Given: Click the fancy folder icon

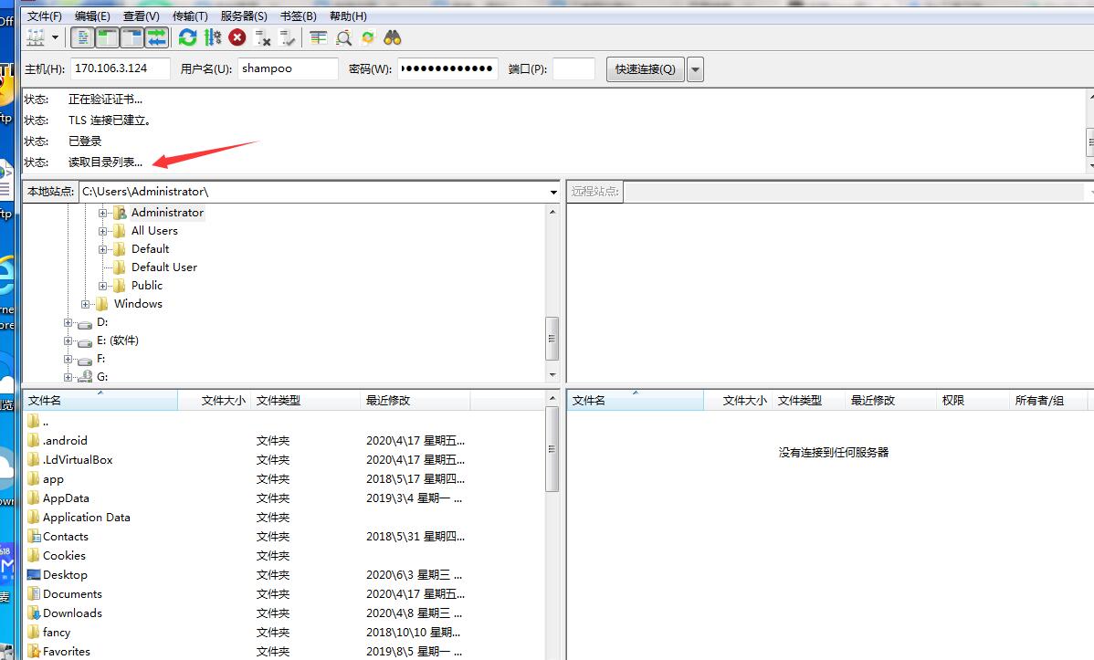Looking at the screenshot, I should click(34, 632).
